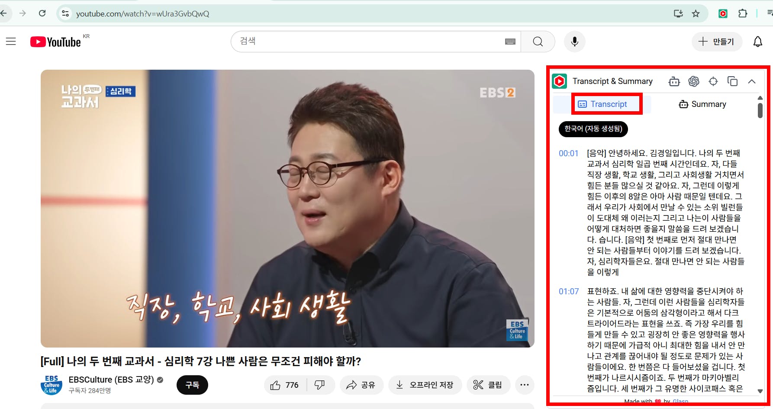This screenshot has height=409, width=773.
Task: Bookmark this page with the star
Action: (696, 13)
